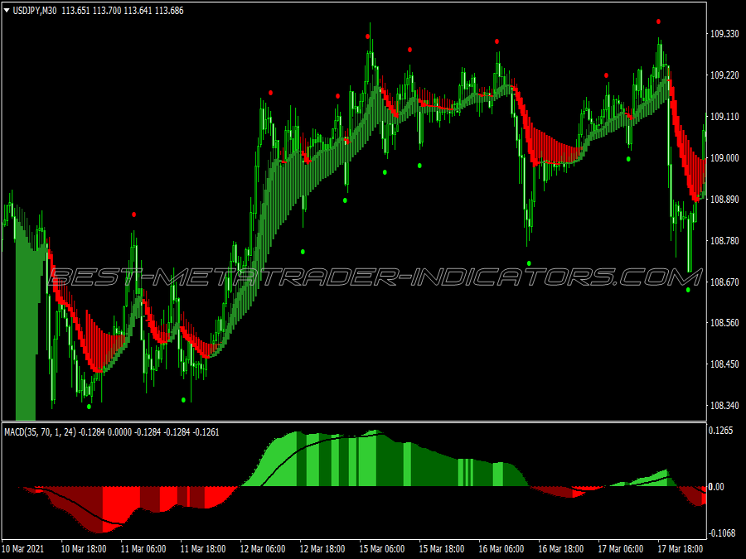Viewport: 746px width, 559px height.
Task: Click the 15 Mar 18:00 time label
Action: click(442, 548)
